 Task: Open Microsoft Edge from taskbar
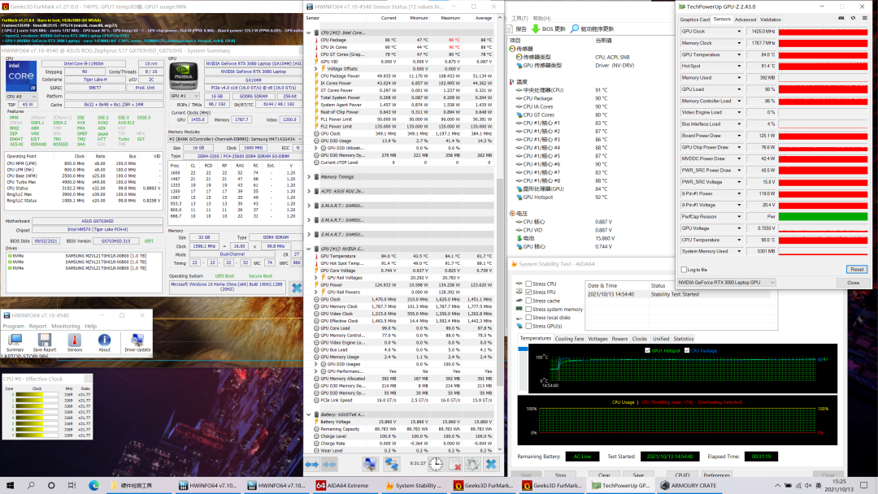coord(94,485)
